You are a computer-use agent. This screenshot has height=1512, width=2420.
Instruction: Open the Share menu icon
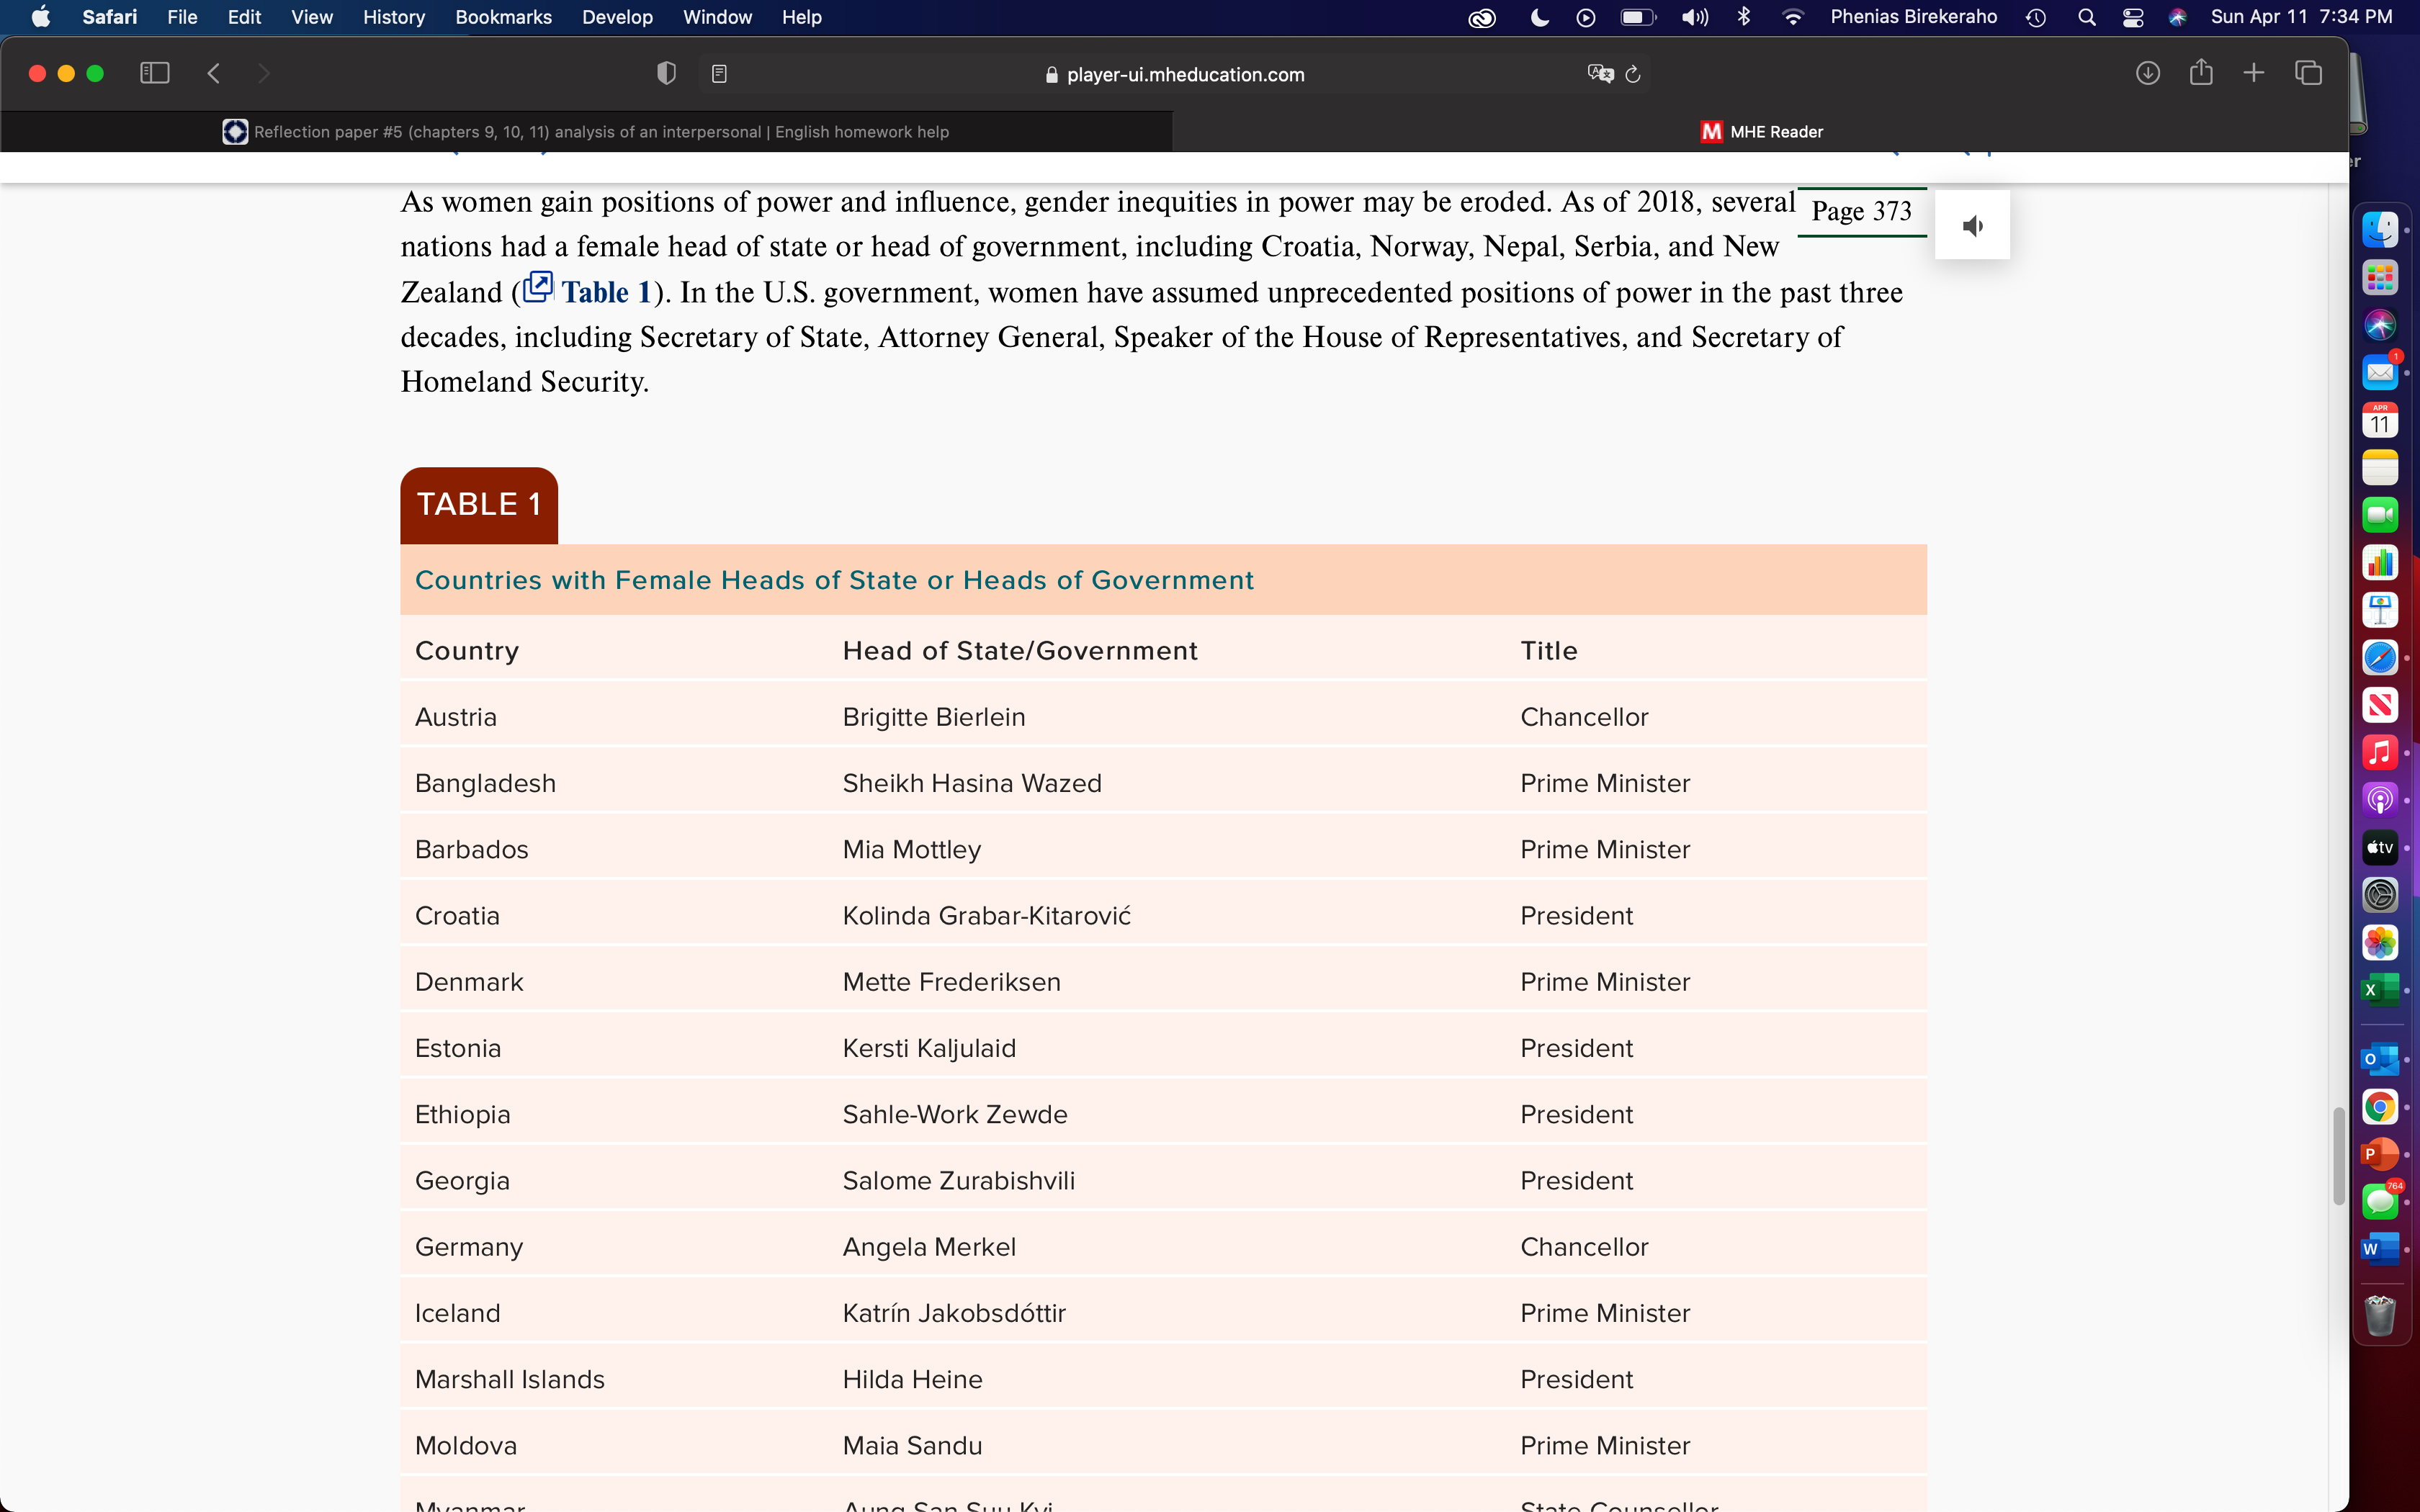point(2201,73)
